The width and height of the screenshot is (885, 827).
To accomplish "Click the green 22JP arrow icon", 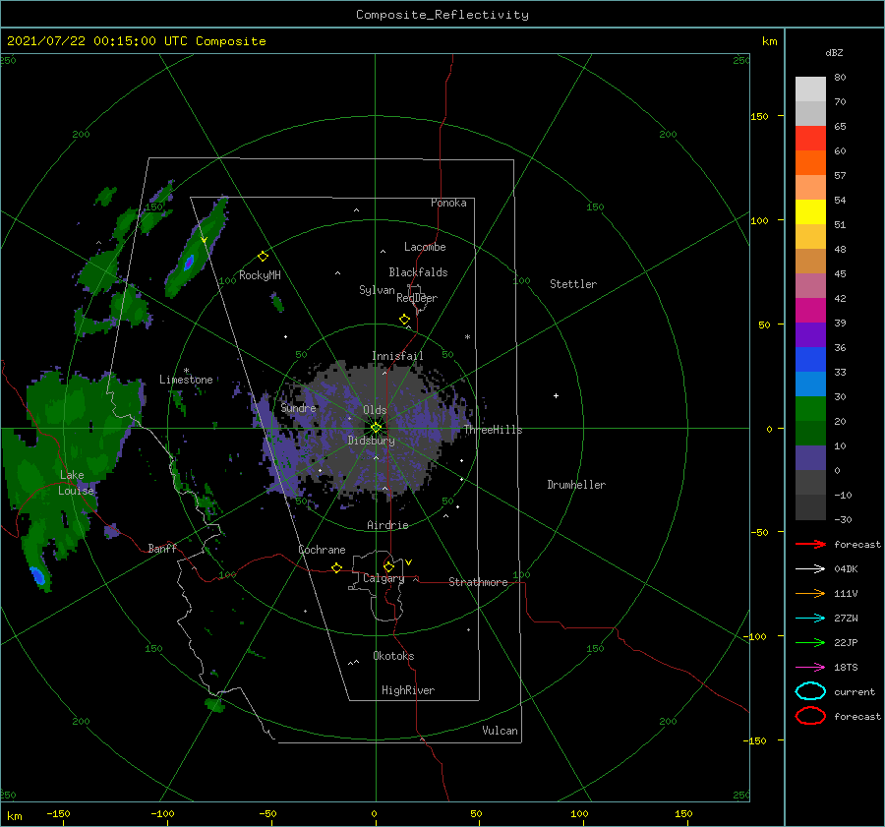I will pos(810,642).
